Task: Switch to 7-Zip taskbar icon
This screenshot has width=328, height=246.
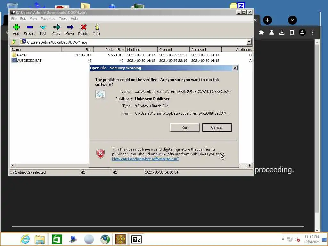Action: [136, 239]
